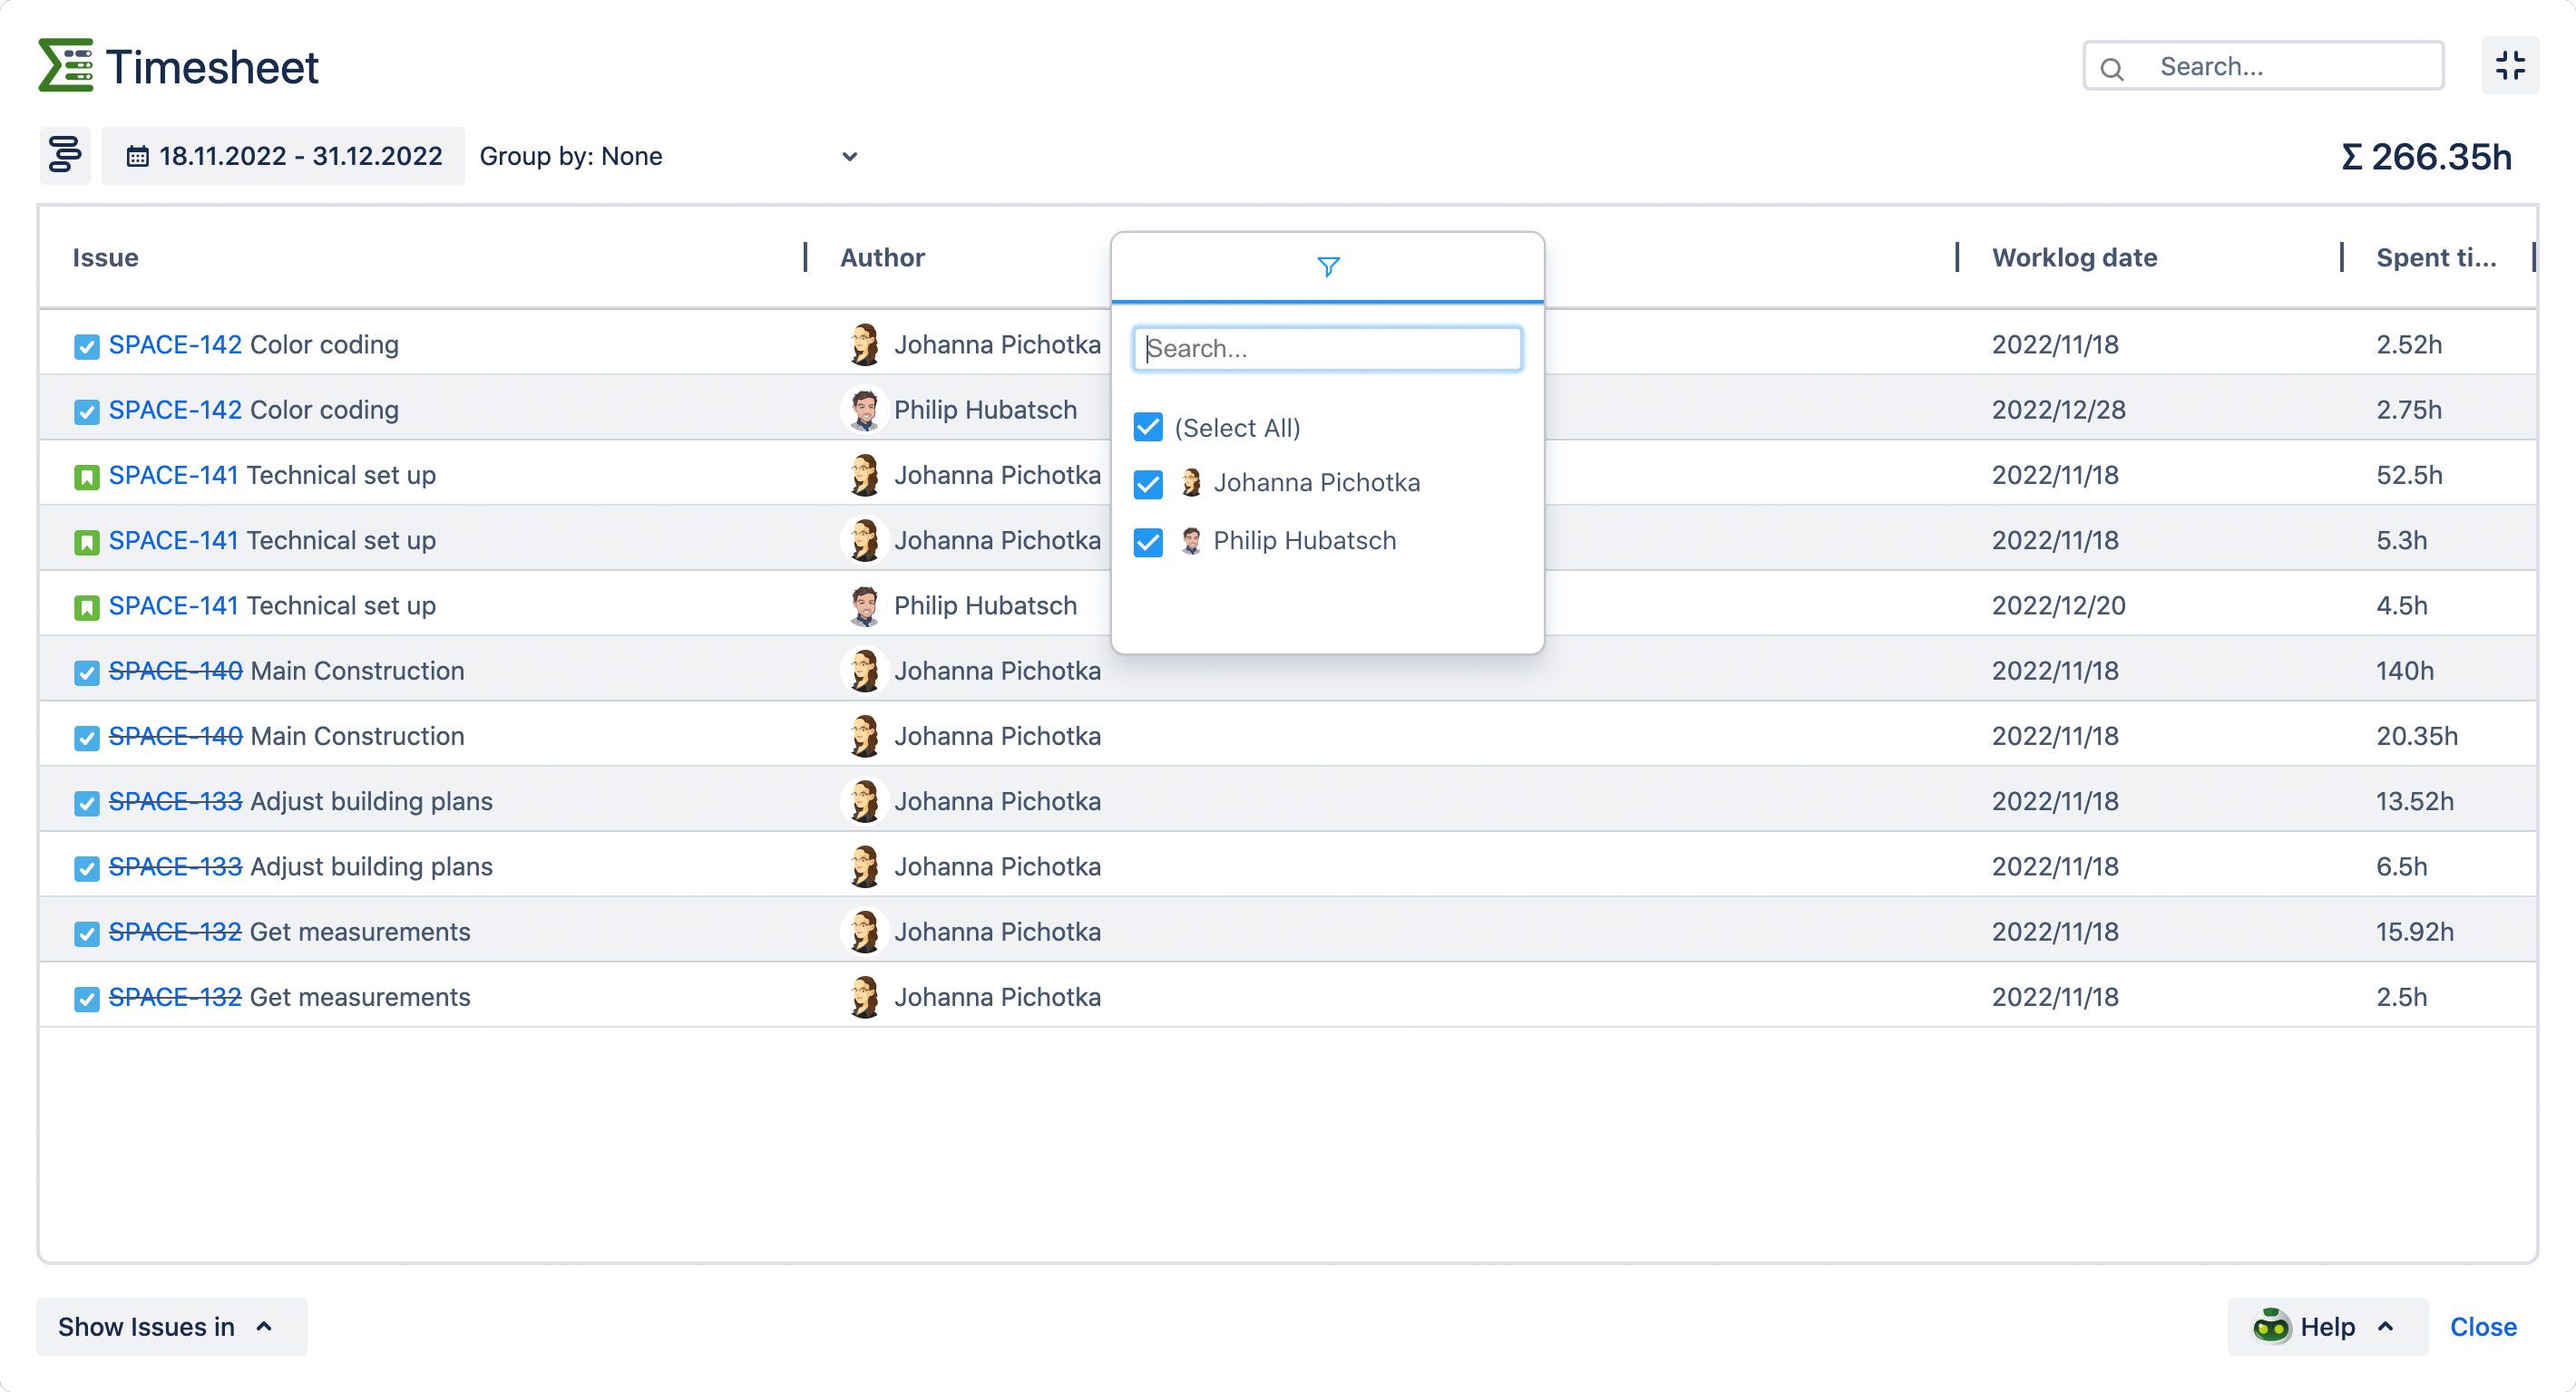
Task: Uncheck the (Select All) checkbox
Action: 1148,428
